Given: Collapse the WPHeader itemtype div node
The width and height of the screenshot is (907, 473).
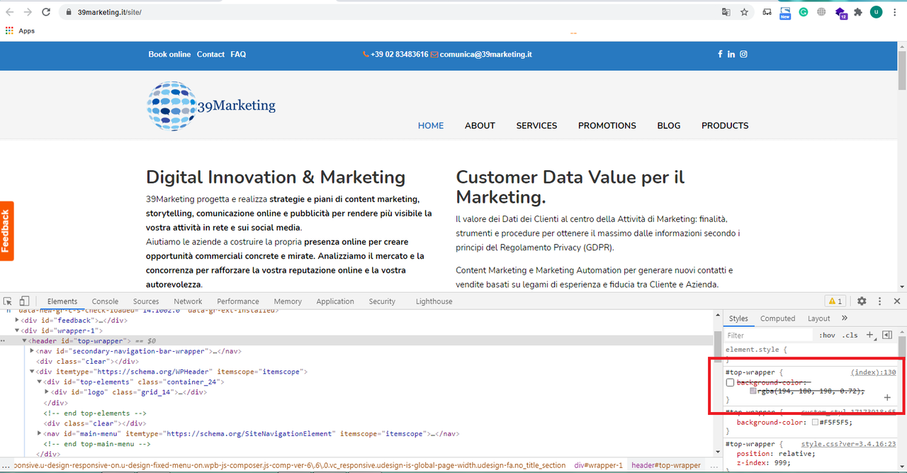Looking at the screenshot, I should pos(33,372).
